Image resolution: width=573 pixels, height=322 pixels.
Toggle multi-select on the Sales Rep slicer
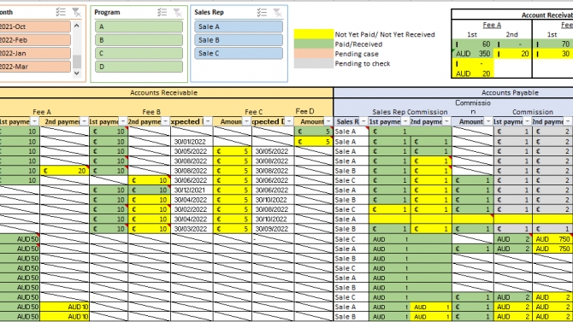click(262, 12)
